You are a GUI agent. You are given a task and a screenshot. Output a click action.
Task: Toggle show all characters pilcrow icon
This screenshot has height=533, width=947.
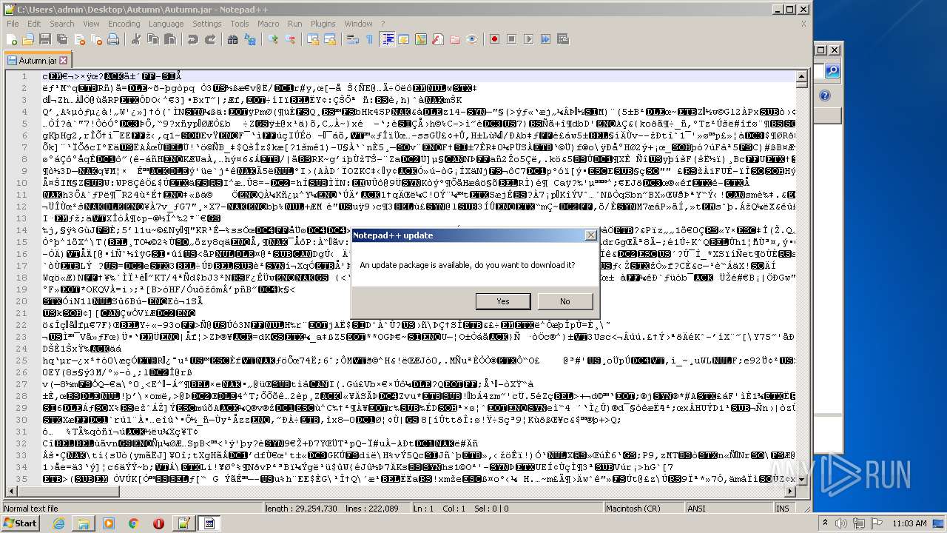coord(370,38)
